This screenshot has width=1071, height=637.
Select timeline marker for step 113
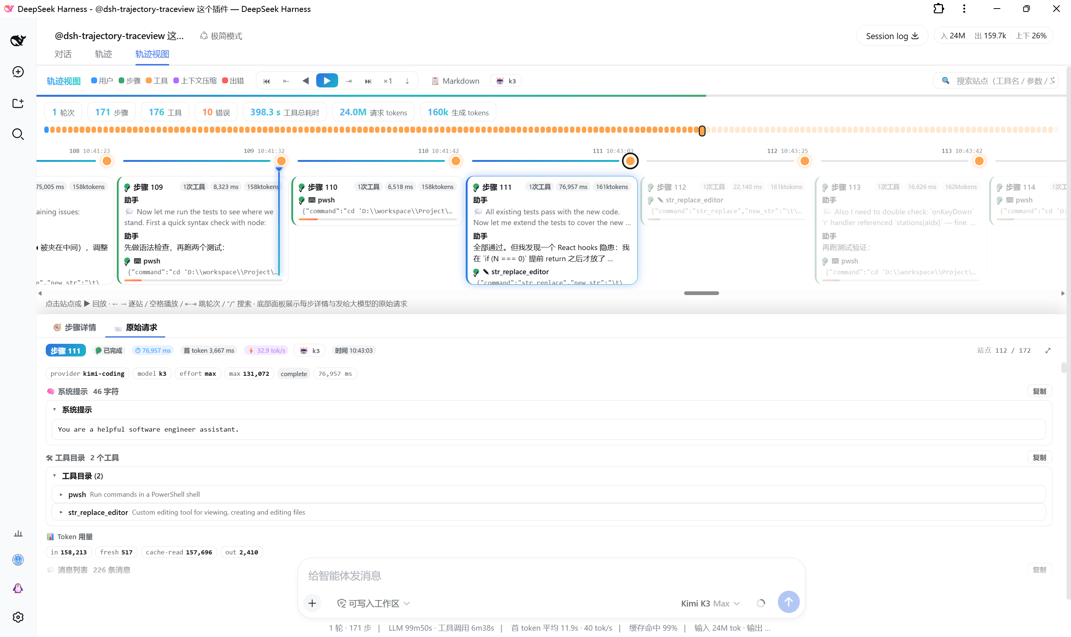pyautogui.click(x=979, y=161)
